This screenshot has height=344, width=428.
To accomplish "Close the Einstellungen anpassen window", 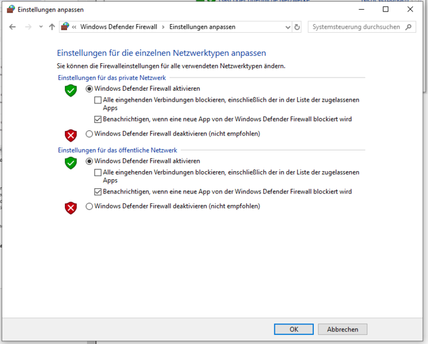I will [410, 9].
